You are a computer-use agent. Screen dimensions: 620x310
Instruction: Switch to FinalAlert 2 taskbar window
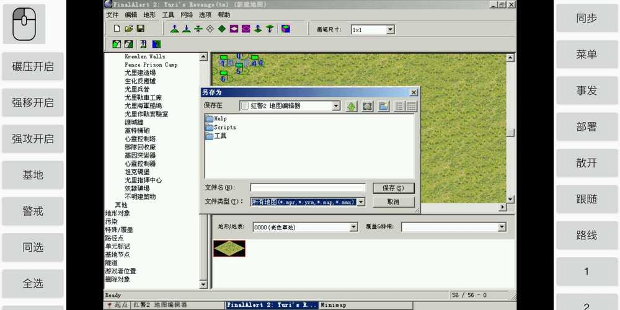click(x=272, y=305)
